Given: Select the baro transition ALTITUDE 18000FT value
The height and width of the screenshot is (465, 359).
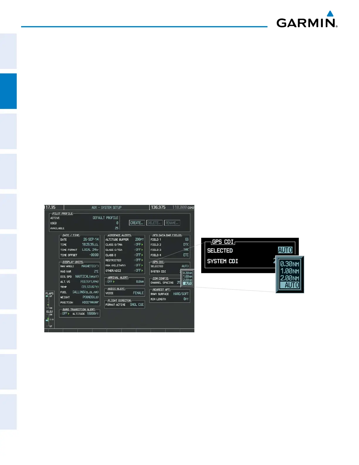Looking at the screenshot, I should pos(92,314).
